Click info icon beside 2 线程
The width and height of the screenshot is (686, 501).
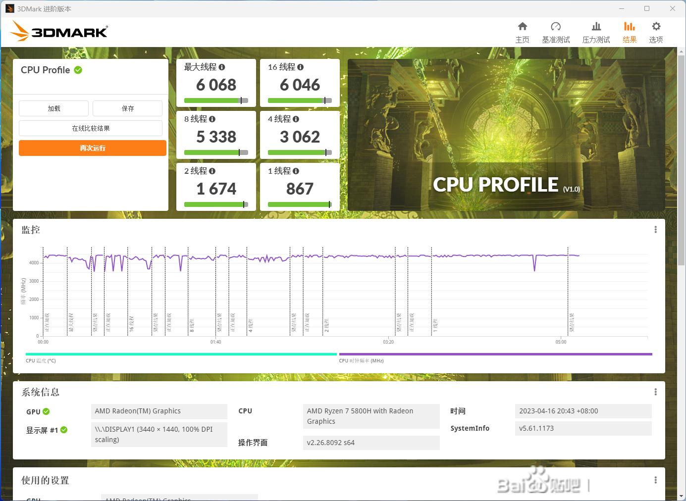(x=212, y=171)
